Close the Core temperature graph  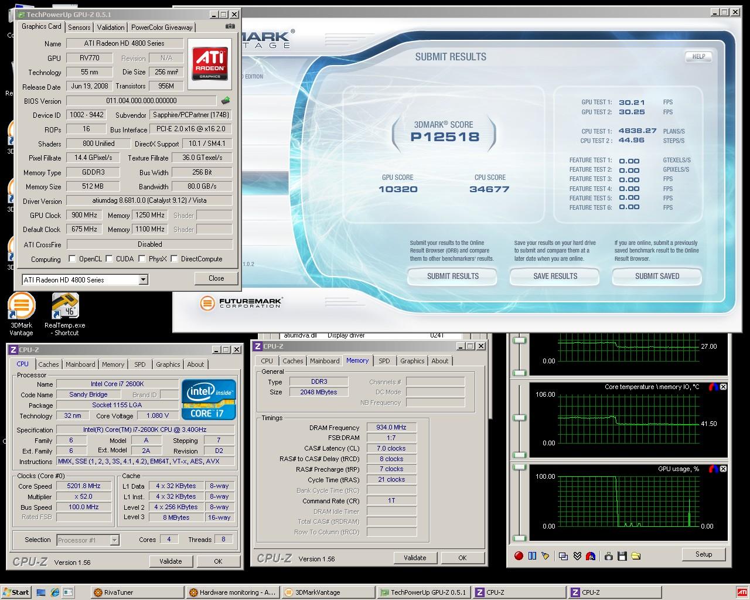[x=723, y=387]
